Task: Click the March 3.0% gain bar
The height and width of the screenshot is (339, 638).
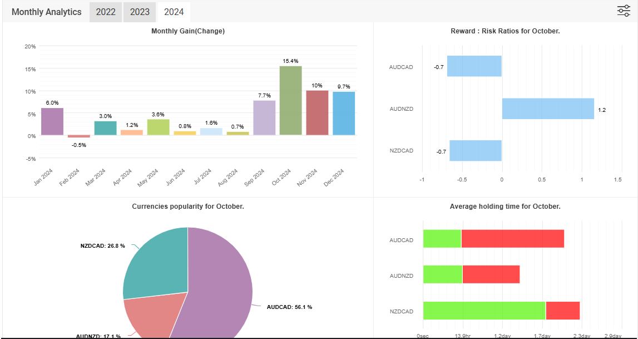Action: coord(105,128)
